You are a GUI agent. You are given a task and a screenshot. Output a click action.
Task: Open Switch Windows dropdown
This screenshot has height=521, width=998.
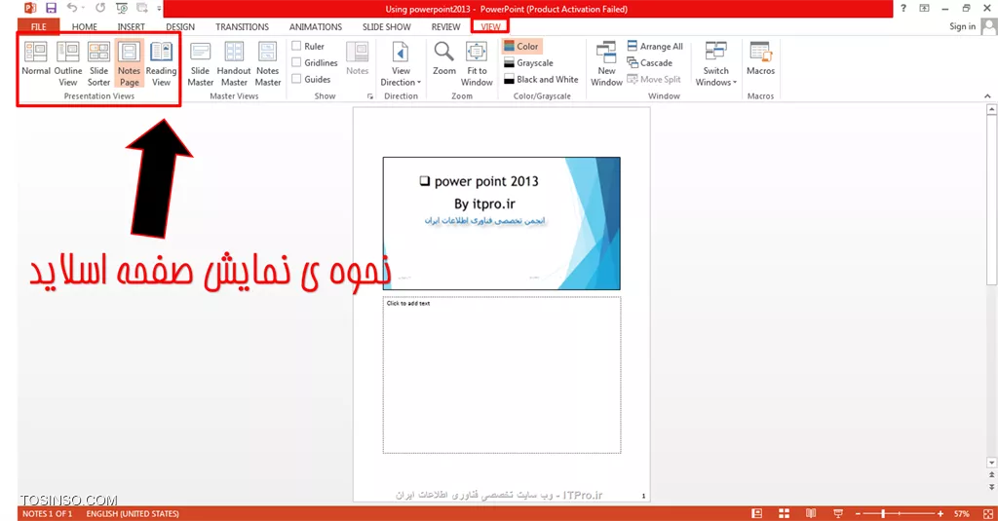coord(715,63)
